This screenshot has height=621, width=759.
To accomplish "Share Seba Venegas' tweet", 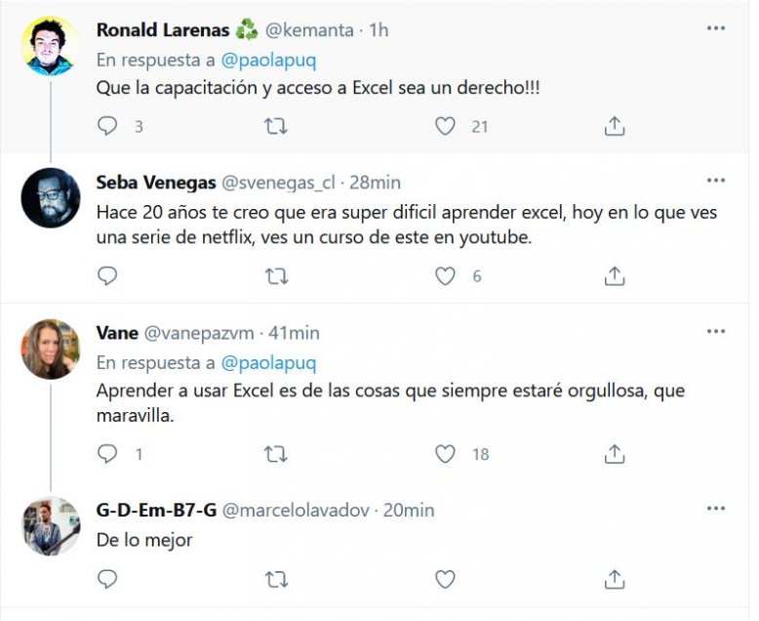I will point(614,276).
